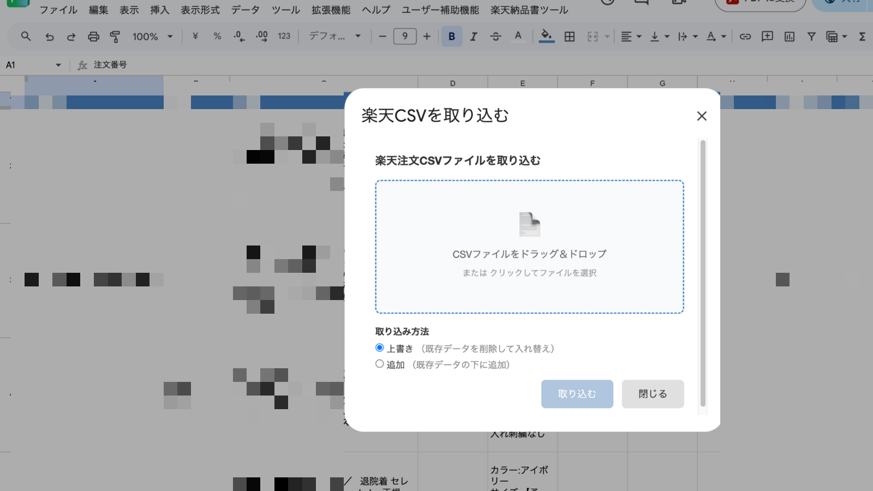This screenshot has width=873, height=491.
Task: Click the 閉じる button
Action: click(x=653, y=394)
